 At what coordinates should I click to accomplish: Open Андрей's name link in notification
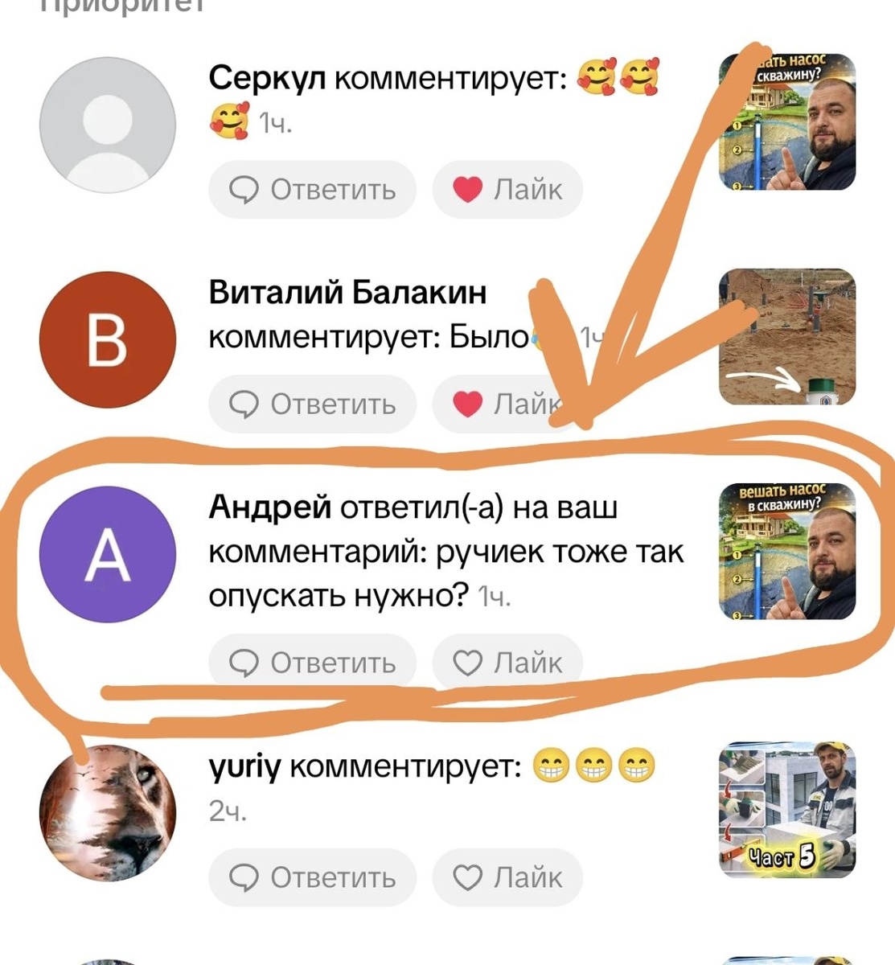pos(270,507)
